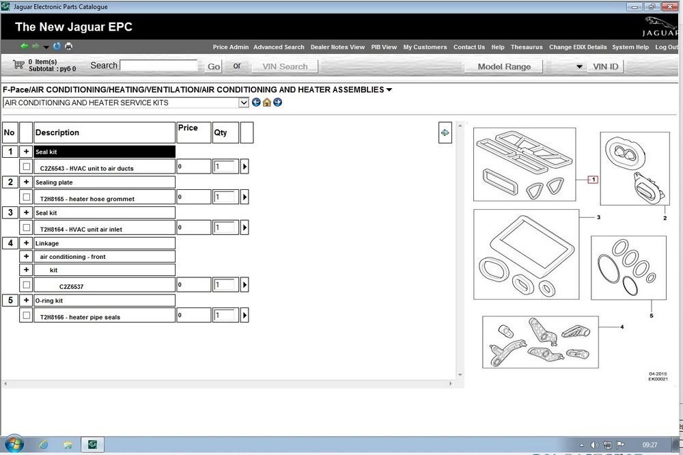
Task: Select checkbox for T2H8165 heater hose grommet
Action: [26, 197]
